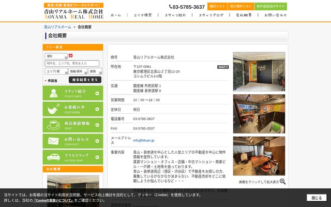The width and height of the screenshot is (331, 207).
Task: Click the 検索結果を見る button
Action: pyautogui.click(x=85, y=80)
